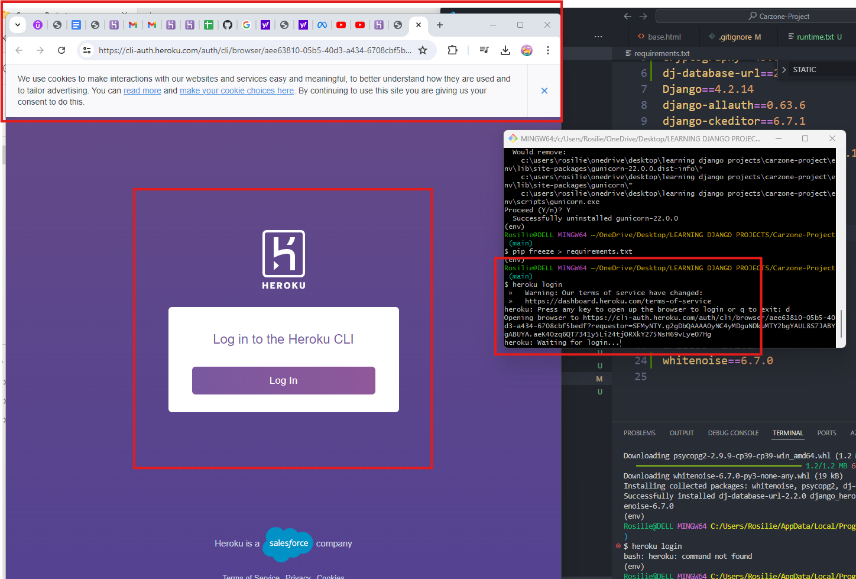Open the PORTS panel tab
Viewport: 856px width, 579px height.
826,433
